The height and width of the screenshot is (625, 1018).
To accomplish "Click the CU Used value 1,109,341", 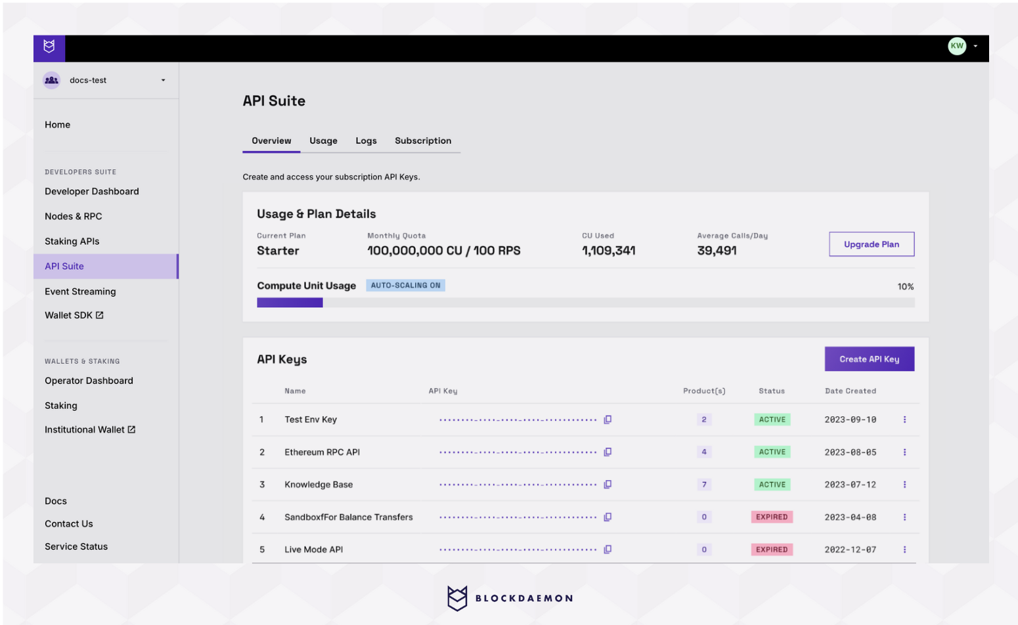I will (608, 251).
